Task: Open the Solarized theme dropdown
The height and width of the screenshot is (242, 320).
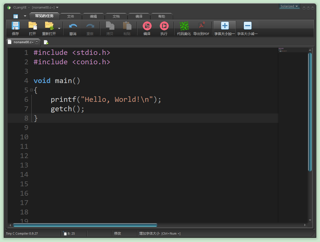Action: pyautogui.click(x=289, y=6)
